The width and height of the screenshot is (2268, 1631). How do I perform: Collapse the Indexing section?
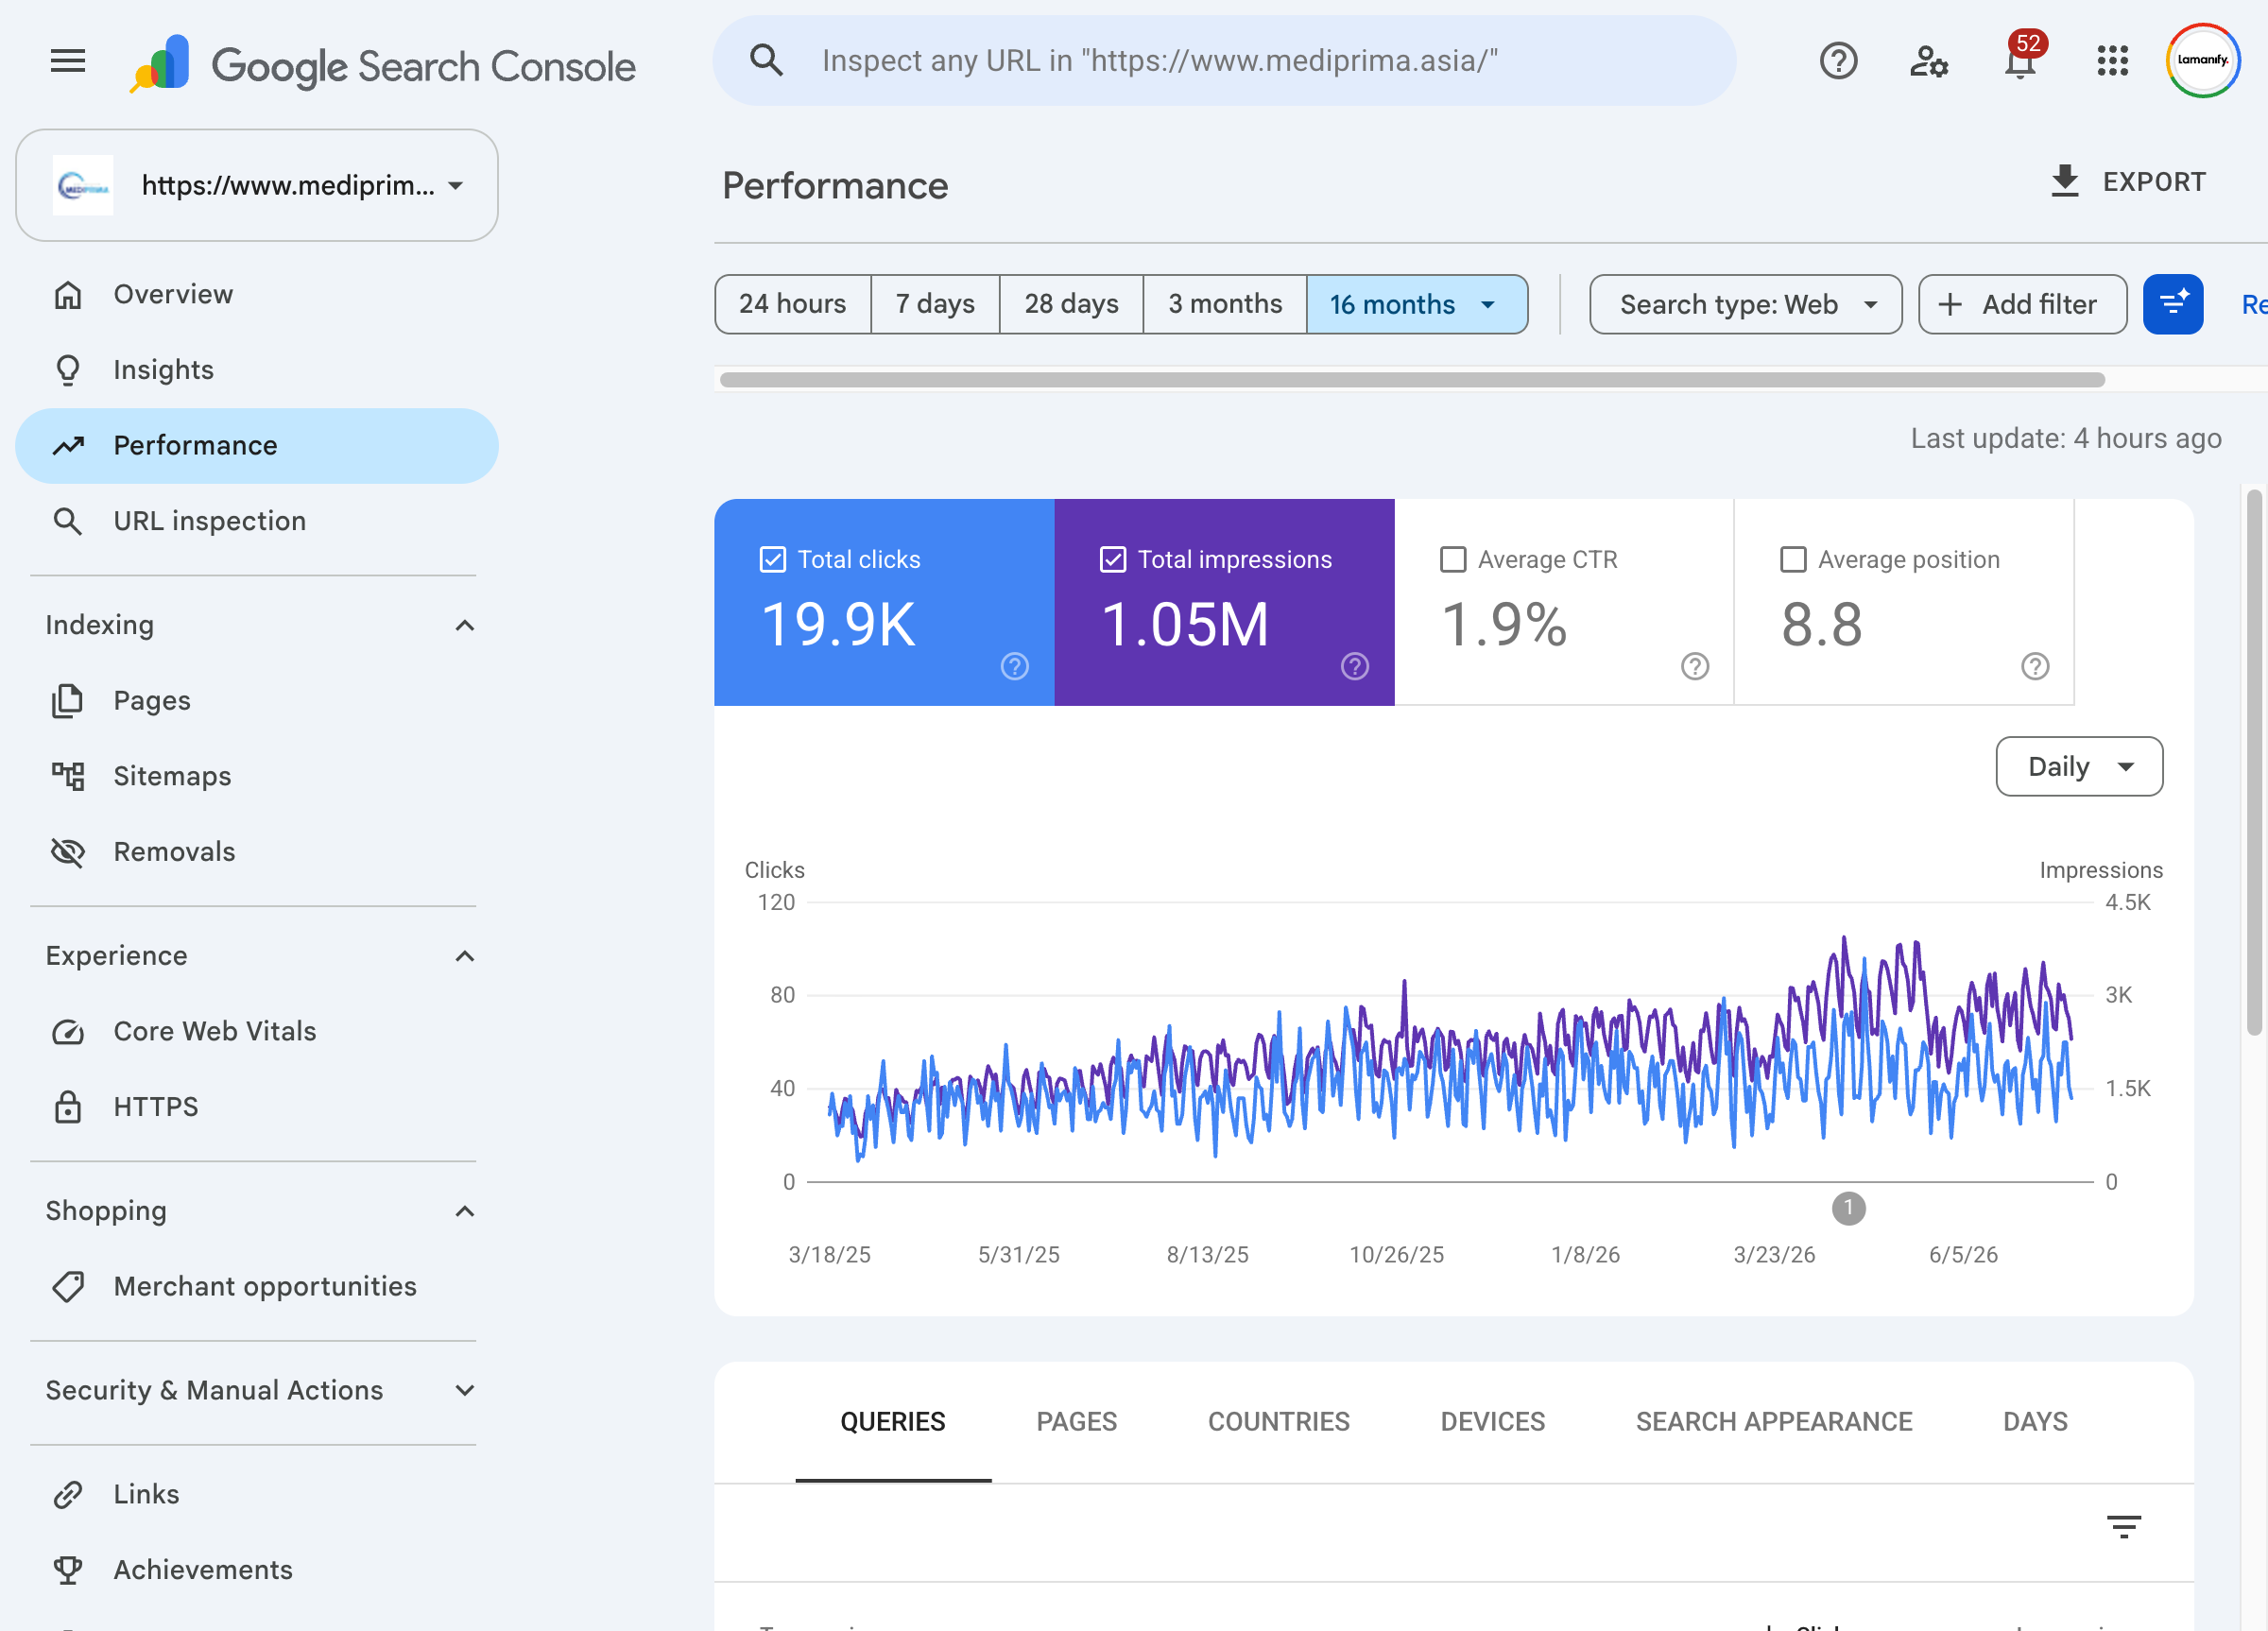tap(464, 626)
